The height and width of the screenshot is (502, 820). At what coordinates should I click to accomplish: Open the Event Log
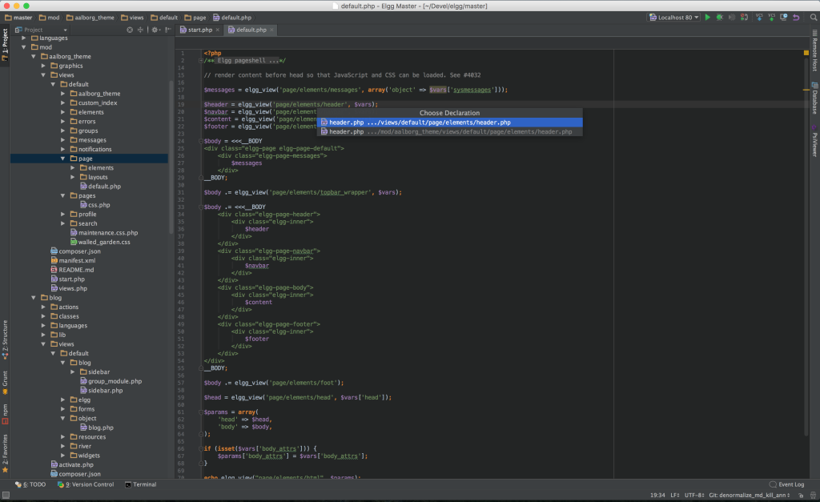[786, 484]
